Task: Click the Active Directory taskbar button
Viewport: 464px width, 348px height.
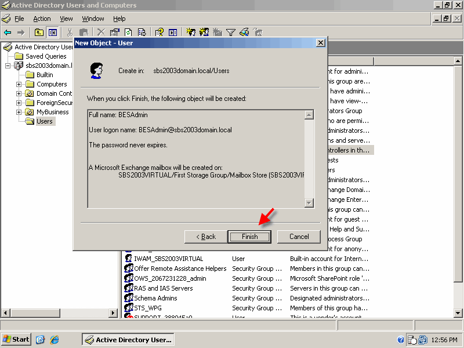Action: pos(128,339)
